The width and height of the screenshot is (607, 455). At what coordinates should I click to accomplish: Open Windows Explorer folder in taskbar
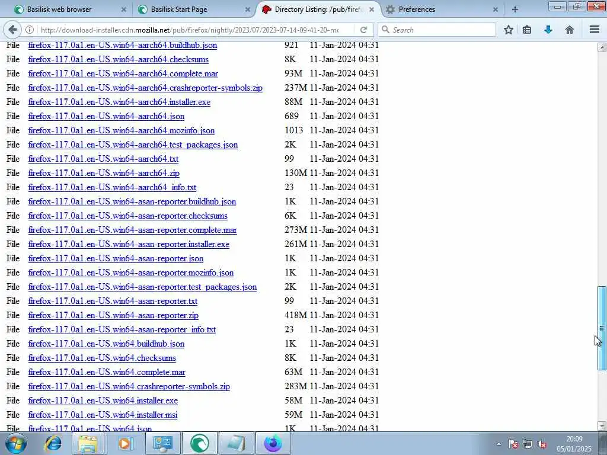click(88, 443)
